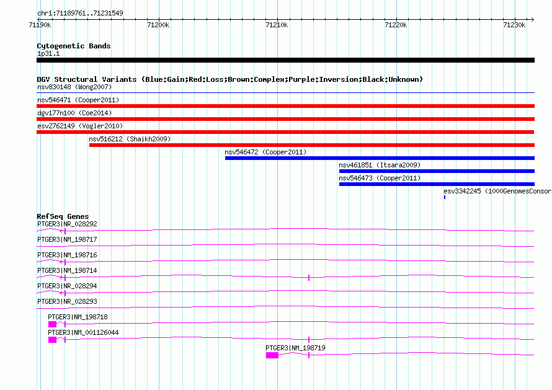Select the thin blue nsv830148 variant line

(x=285, y=92)
